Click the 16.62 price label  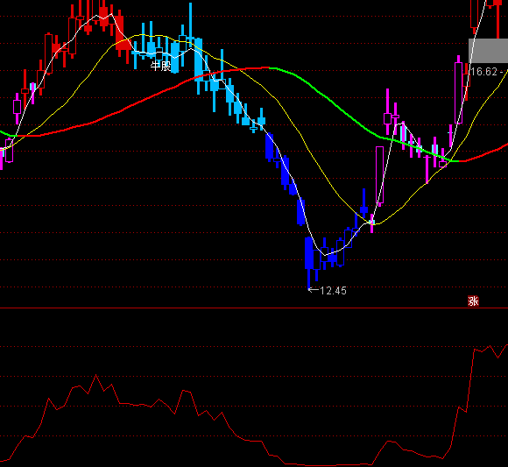click(x=483, y=72)
